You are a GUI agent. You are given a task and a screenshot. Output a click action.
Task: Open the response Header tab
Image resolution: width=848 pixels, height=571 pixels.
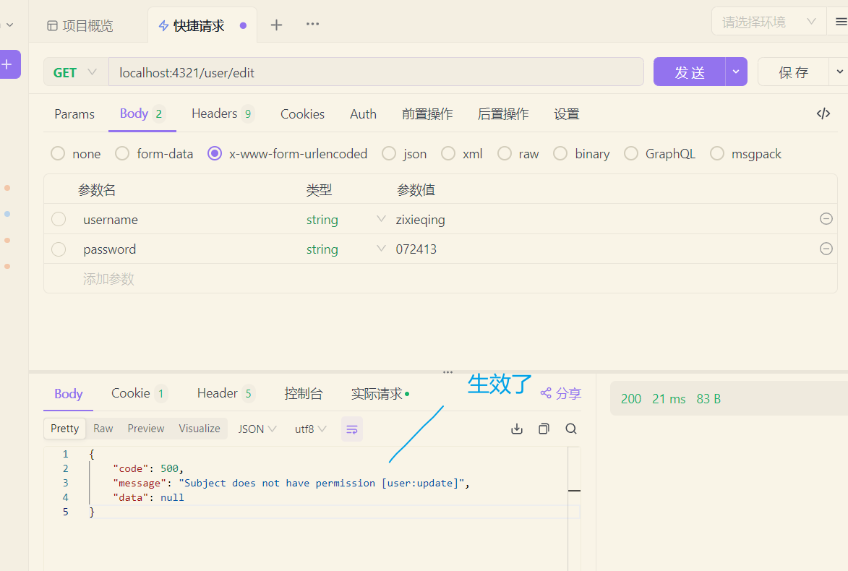click(226, 393)
